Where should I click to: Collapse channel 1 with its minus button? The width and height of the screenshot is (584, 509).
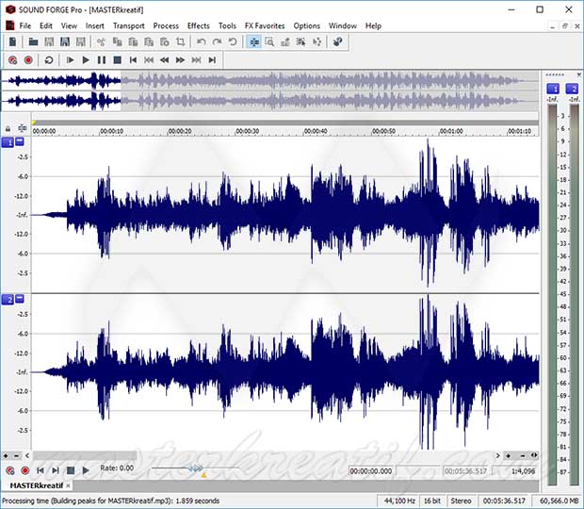[20, 141]
